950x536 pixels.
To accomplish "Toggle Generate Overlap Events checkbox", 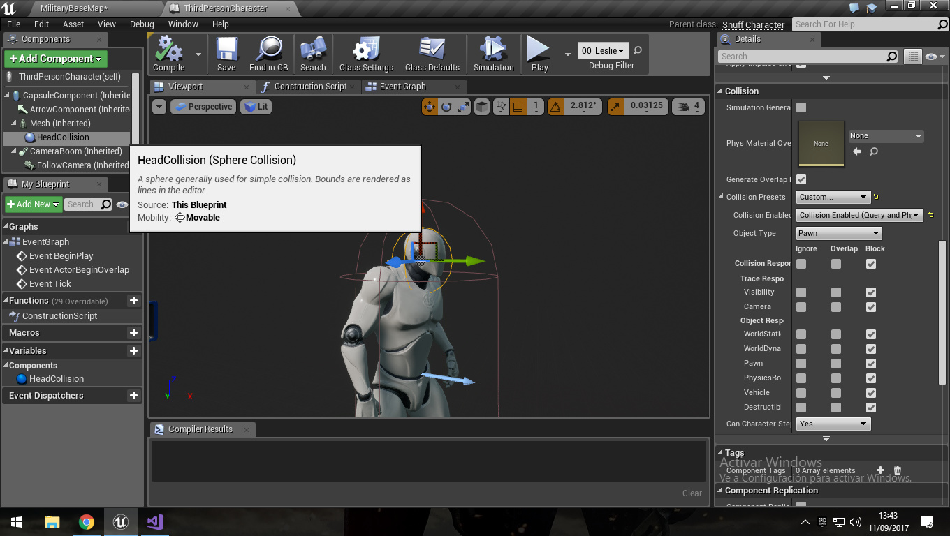I will click(801, 179).
